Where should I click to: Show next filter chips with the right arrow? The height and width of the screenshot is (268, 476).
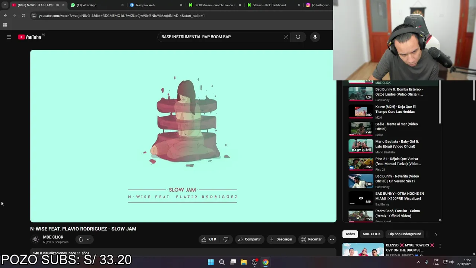tap(436, 234)
